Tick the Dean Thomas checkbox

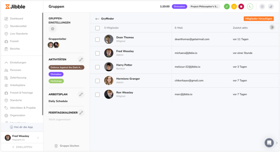click(x=97, y=39)
